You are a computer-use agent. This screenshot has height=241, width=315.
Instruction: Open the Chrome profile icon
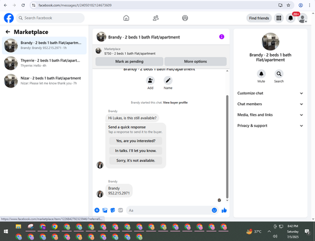click(301, 5)
